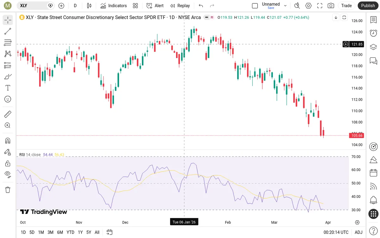The width and height of the screenshot is (380, 238).
Task: Undo the last chart action
Action: (x=201, y=6)
